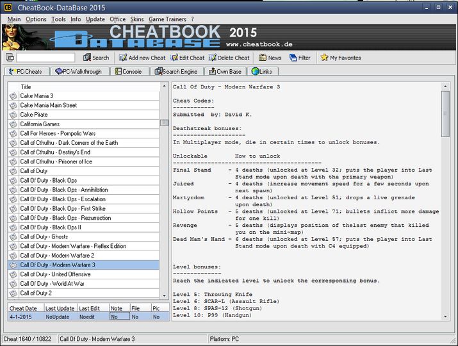
Task: Click the www.cheatbook.de banner link
Action: click(259, 44)
